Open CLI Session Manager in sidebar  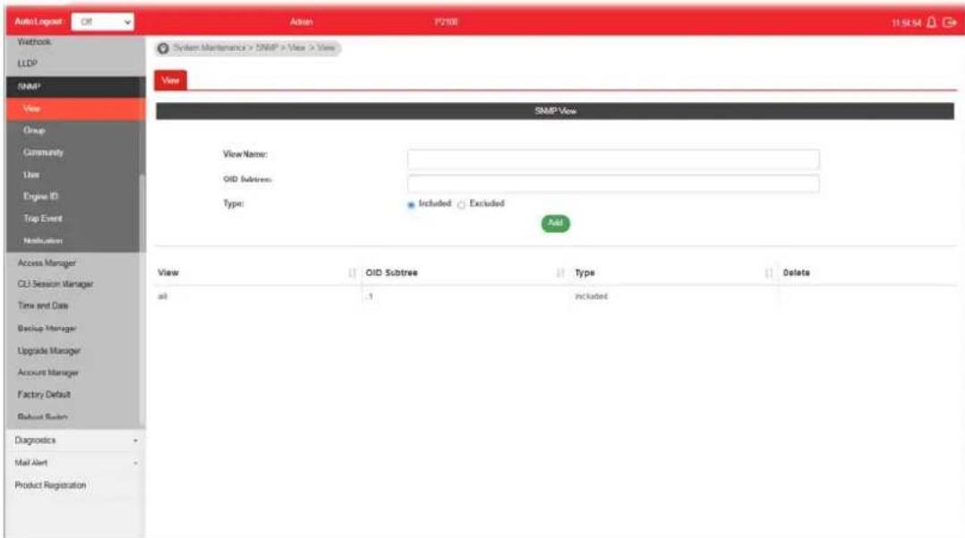click(56, 285)
